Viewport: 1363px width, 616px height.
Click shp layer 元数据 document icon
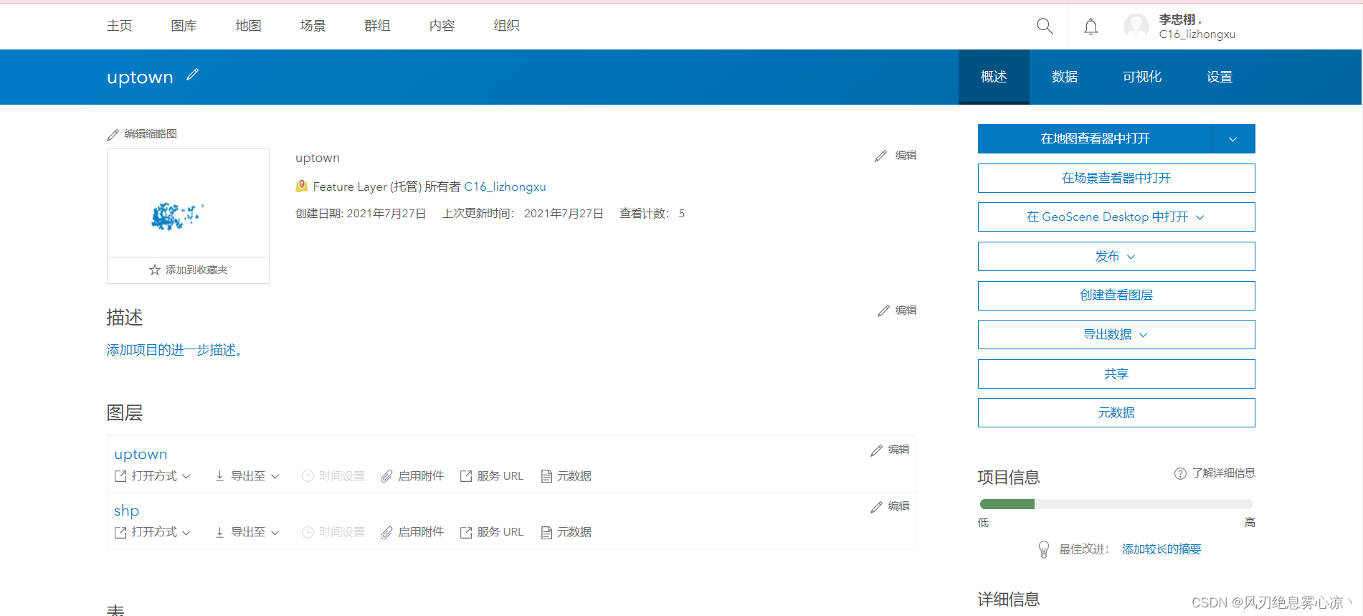[546, 532]
